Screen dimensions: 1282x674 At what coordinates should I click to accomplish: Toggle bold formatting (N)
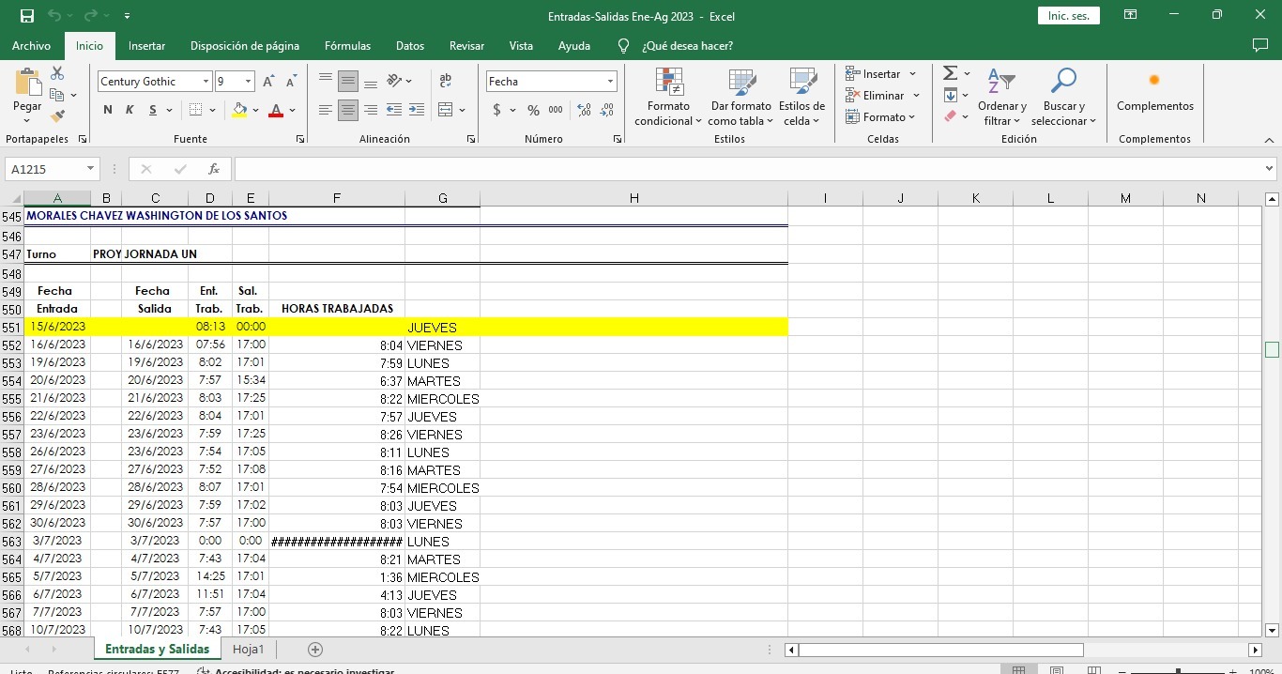[108, 110]
